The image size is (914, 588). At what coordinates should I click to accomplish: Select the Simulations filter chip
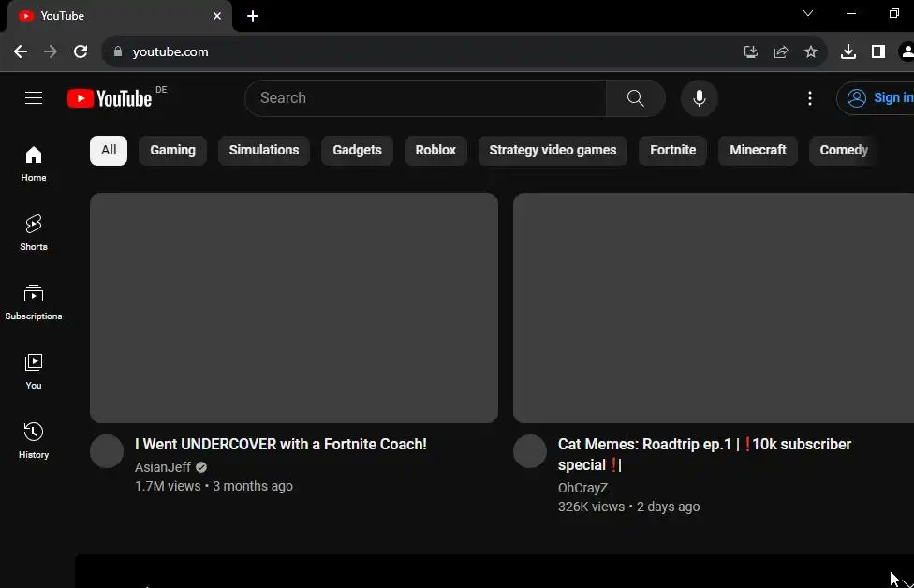pyautogui.click(x=264, y=151)
